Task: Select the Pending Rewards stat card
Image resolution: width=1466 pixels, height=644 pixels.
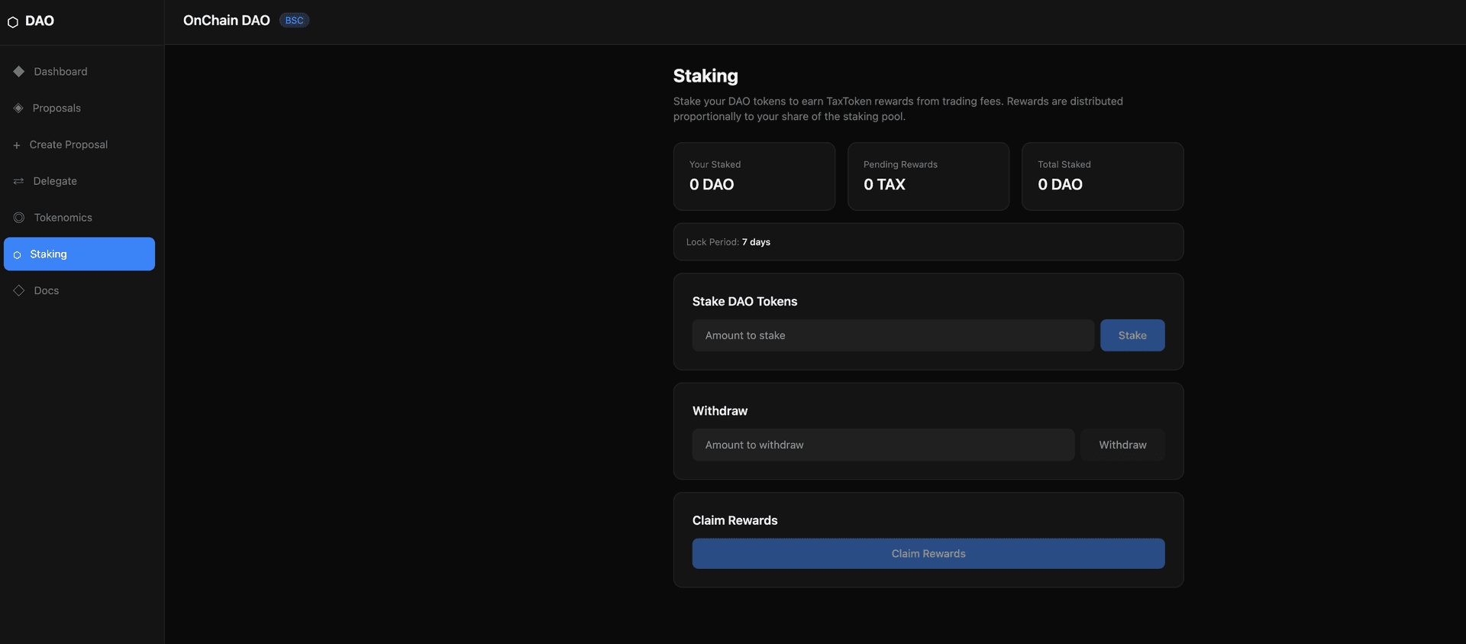Action: 928,176
